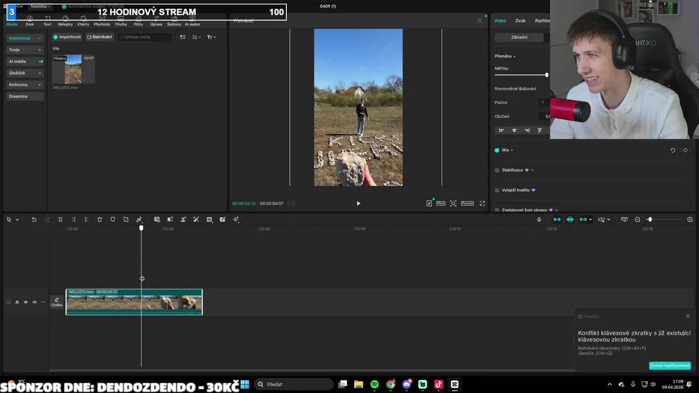
Task: Add a marker with the shield-shaped icon
Action: [112, 219]
